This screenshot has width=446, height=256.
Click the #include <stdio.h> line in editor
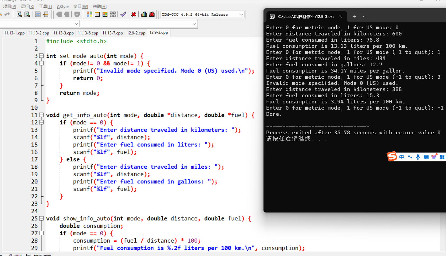[76, 41]
